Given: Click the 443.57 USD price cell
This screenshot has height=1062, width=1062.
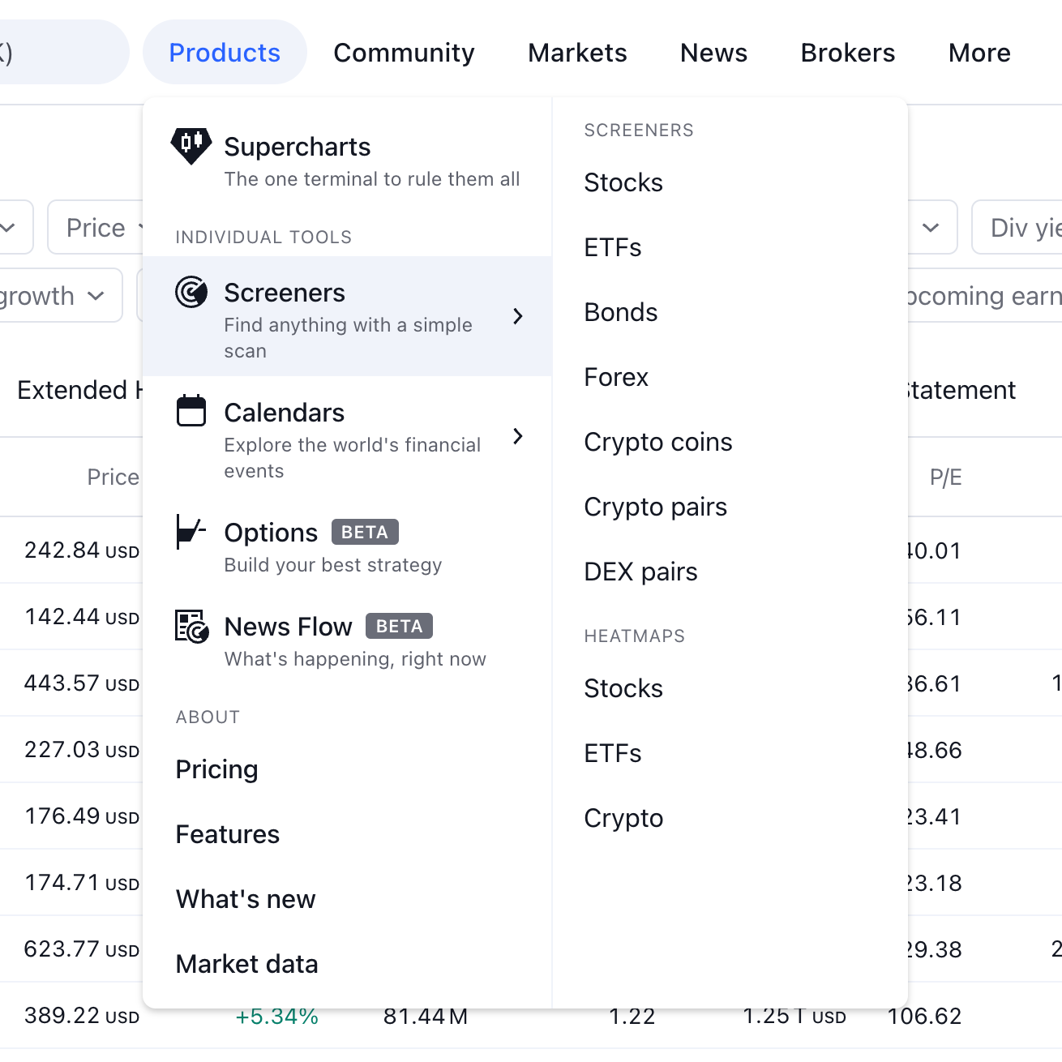Looking at the screenshot, I should [82, 683].
